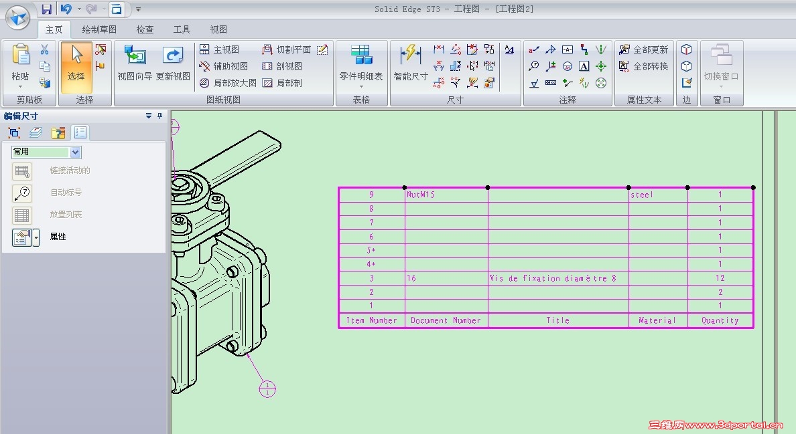The height and width of the screenshot is (434, 796).
Task: Click the layers icon in the side panel
Action: (36, 132)
